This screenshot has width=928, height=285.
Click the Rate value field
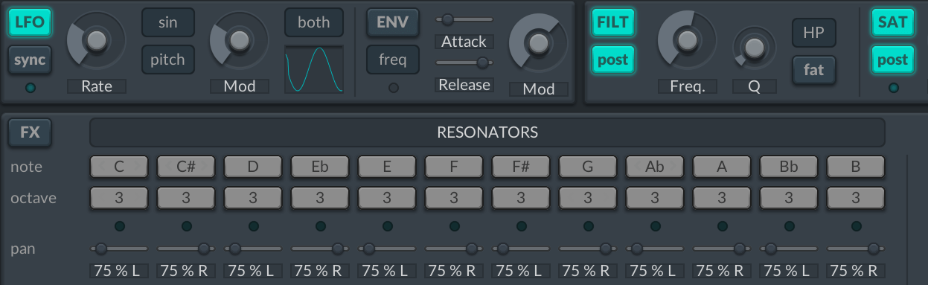pyautogui.click(x=97, y=86)
